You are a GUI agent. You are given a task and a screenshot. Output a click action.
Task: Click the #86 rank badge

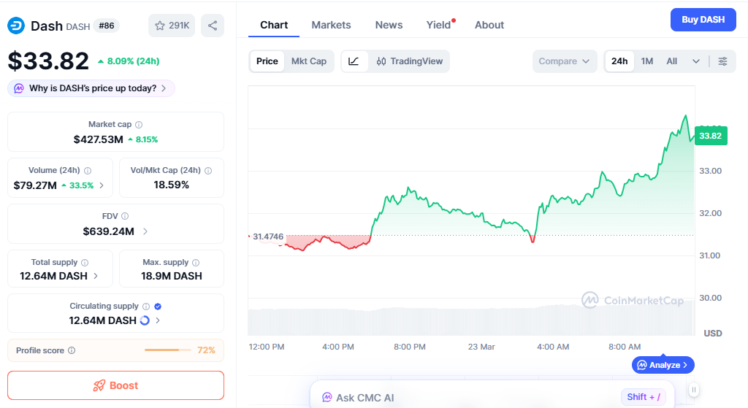pyautogui.click(x=107, y=26)
